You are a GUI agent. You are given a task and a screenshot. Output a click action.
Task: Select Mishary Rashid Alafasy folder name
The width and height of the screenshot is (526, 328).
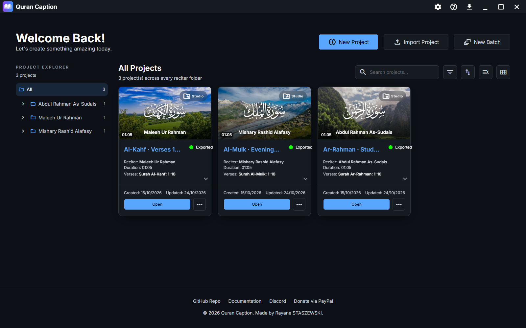pyautogui.click(x=65, y=131)
